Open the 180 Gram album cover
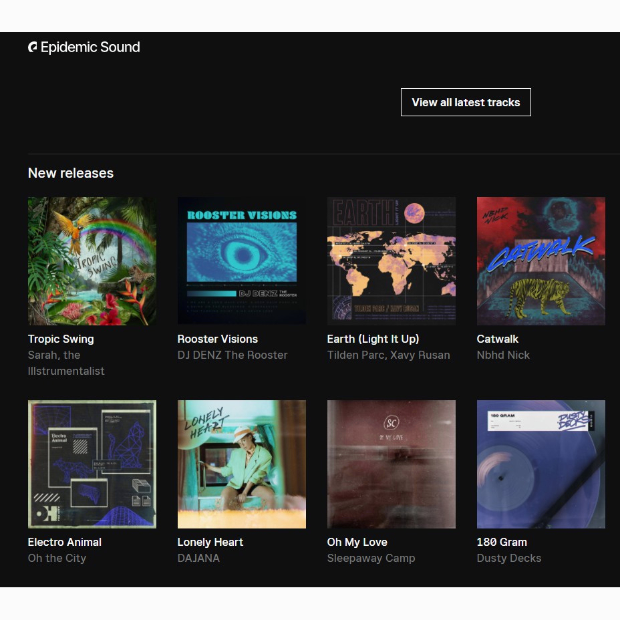 541,464
